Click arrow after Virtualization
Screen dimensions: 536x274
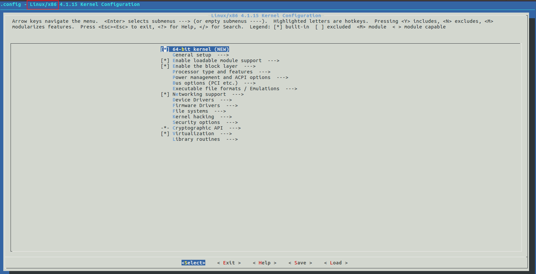226,134
